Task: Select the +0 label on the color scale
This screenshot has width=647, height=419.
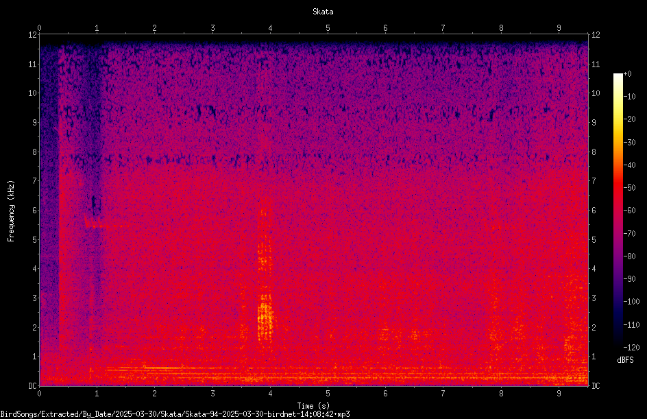Action: point(627,74)
